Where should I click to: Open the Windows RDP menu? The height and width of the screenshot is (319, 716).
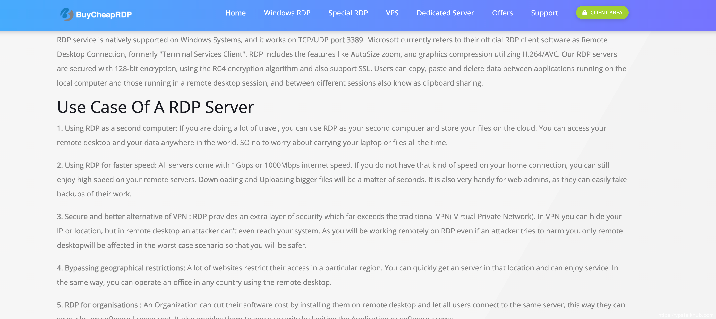click(287, 13)
